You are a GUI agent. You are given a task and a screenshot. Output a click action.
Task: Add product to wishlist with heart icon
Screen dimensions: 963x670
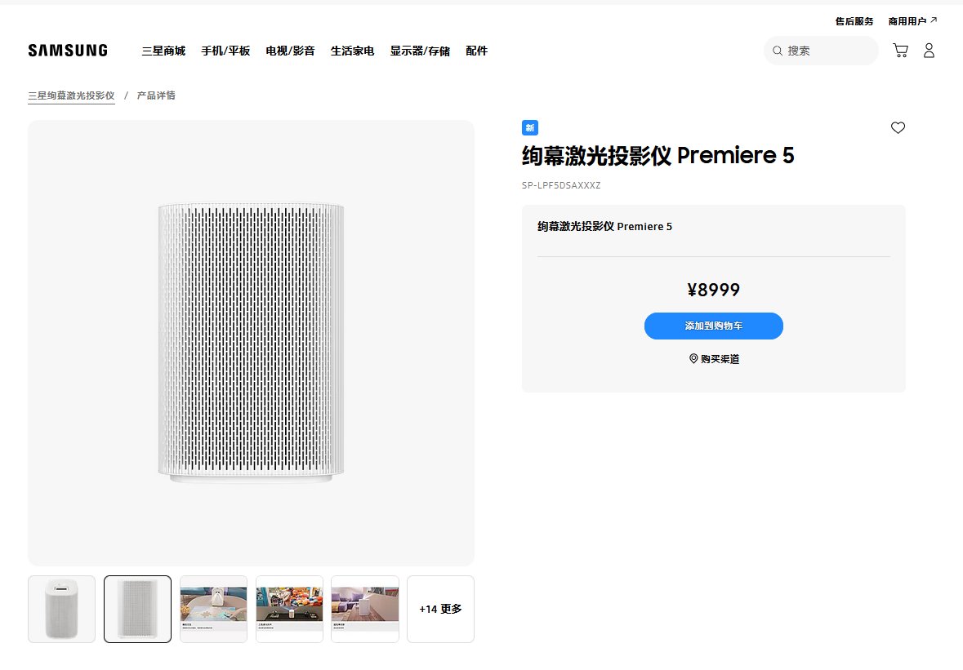898,127
